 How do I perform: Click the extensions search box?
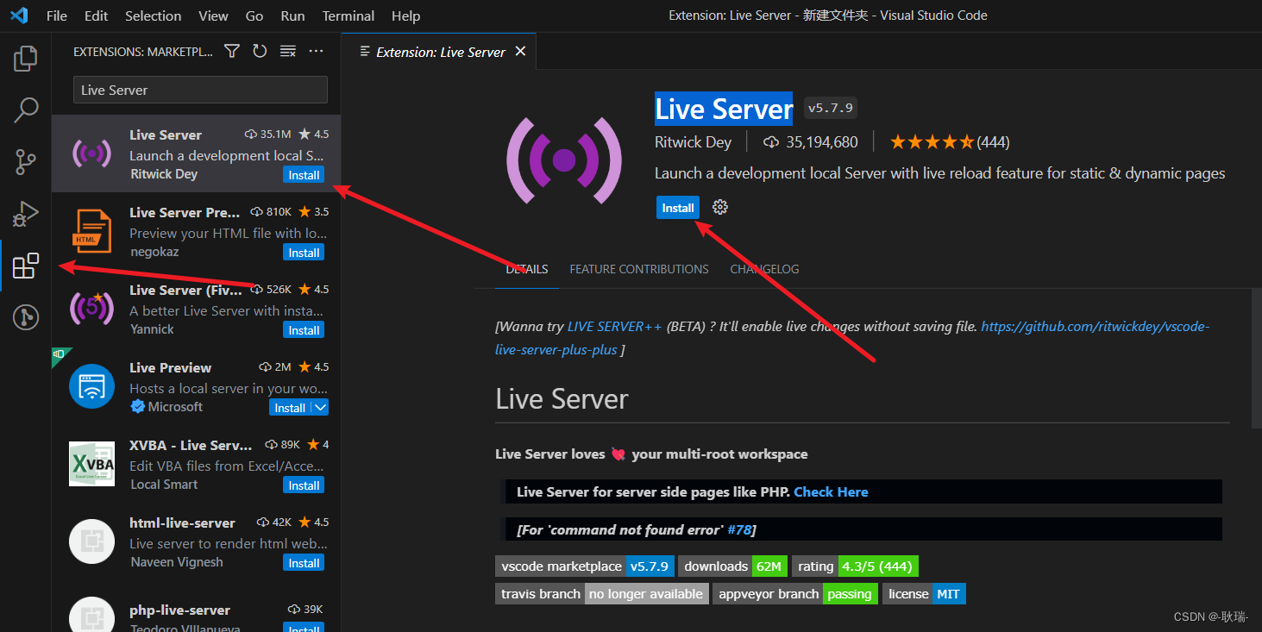200,90
